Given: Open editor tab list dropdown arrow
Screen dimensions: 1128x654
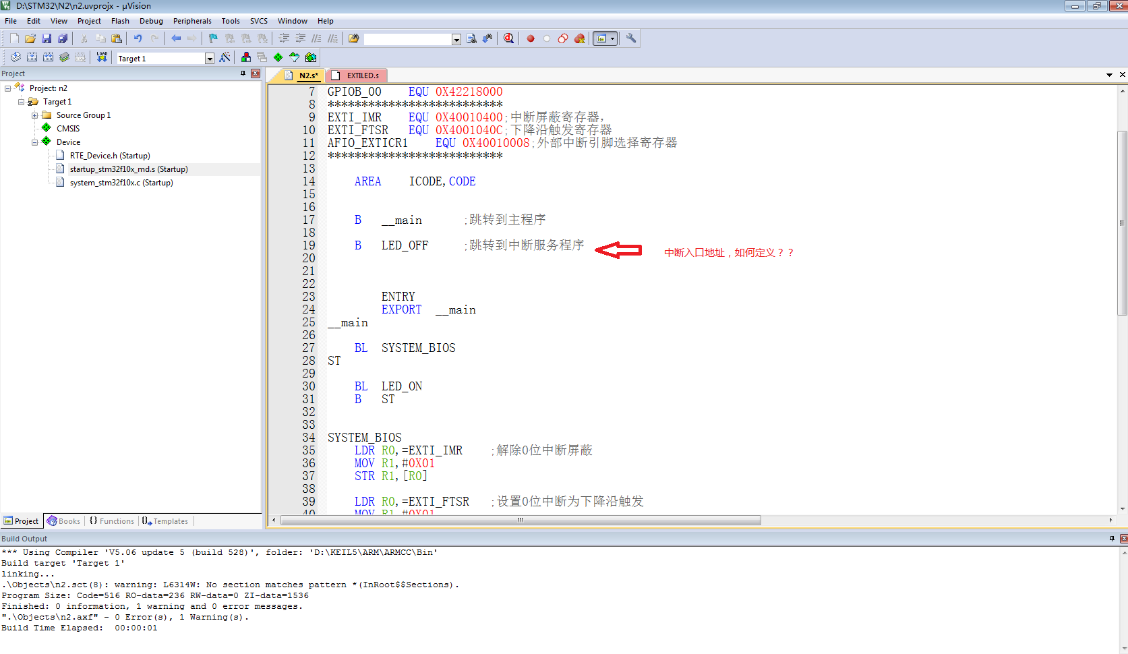Looking at the screenshot, I should pyautogui.click(x=1109, y=75).
